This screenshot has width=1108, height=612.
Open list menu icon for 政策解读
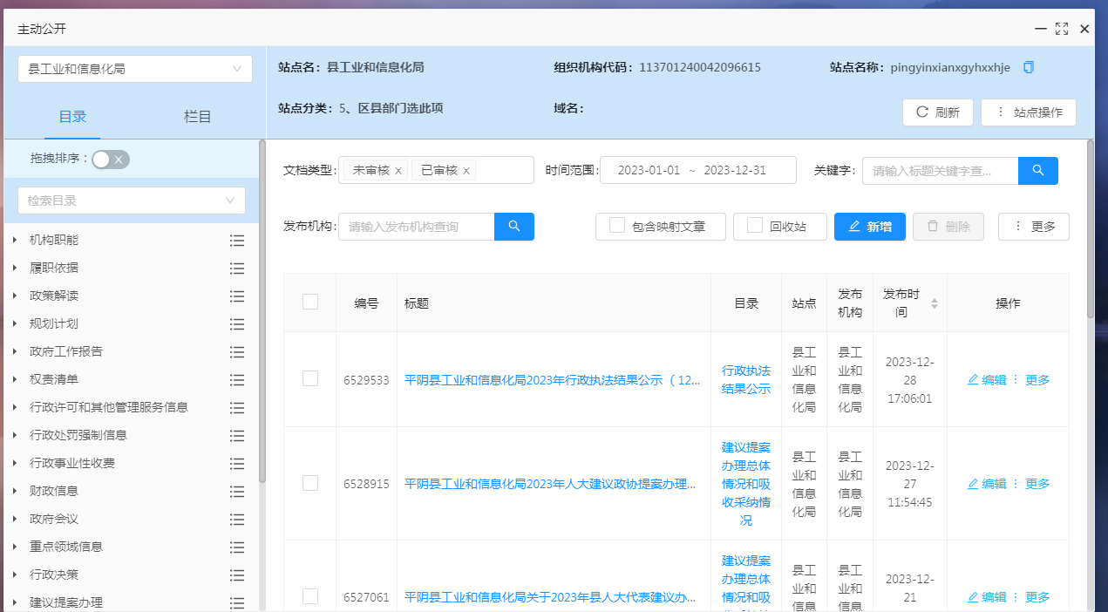pyautogui.click(x=237, y=296)
